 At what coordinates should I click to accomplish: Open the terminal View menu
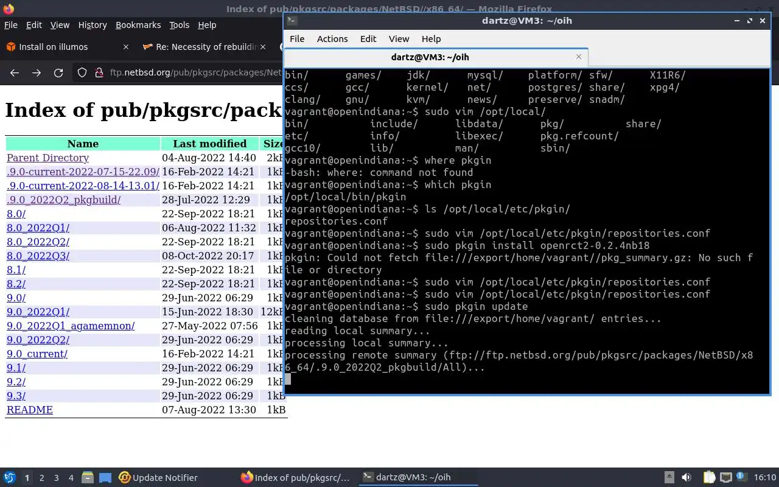pyautogui.click(x=399, y=38)
